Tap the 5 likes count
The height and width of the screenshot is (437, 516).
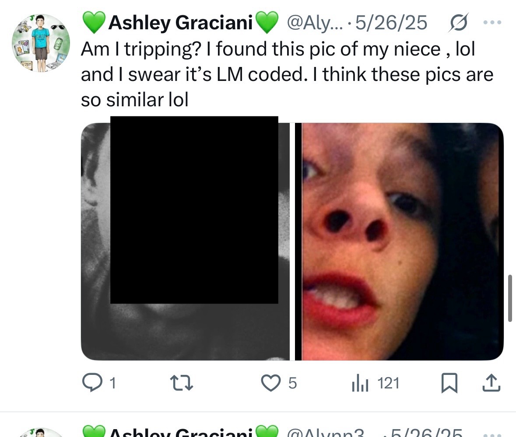pyautogui.click(x=292, y=383)
